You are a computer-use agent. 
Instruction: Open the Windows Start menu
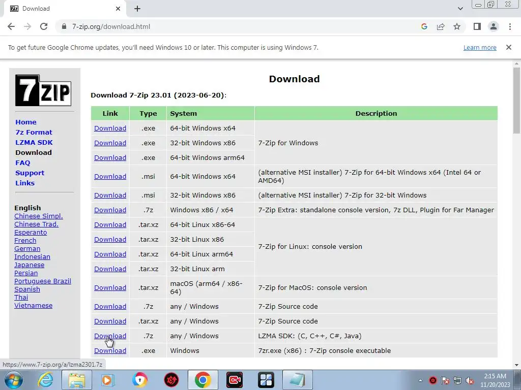tap(14, 380)
